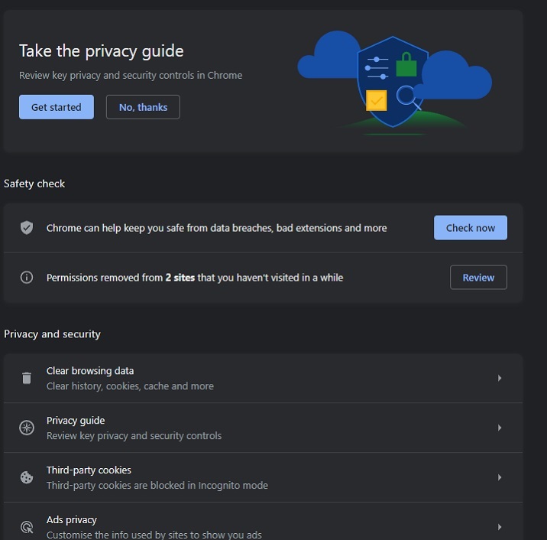Expand the Ads privacy row arrow
Screen dimensions: 547x540
[x=500, y=527]
